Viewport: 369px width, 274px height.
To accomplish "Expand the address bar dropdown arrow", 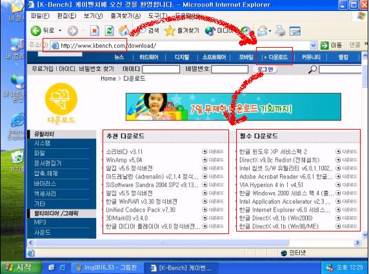I will point(313,45).
